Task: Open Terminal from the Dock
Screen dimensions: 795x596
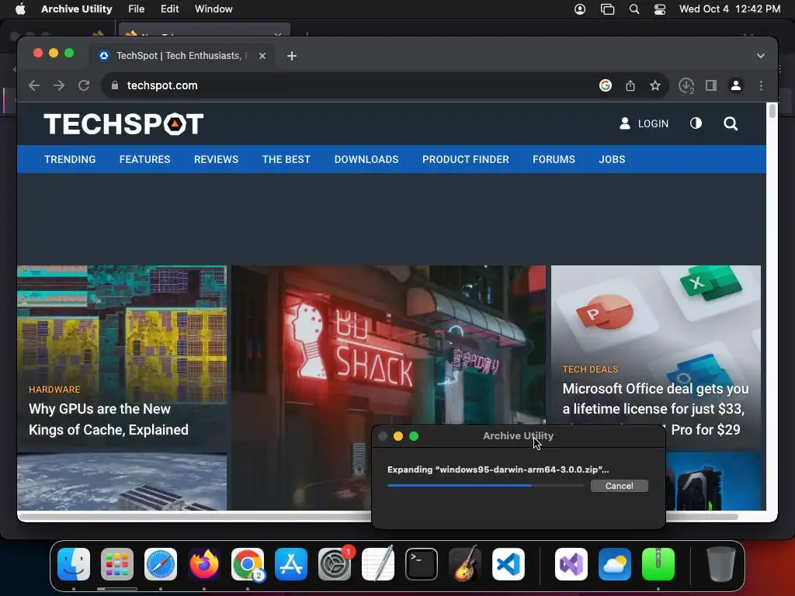Action: tap(422, 563)
